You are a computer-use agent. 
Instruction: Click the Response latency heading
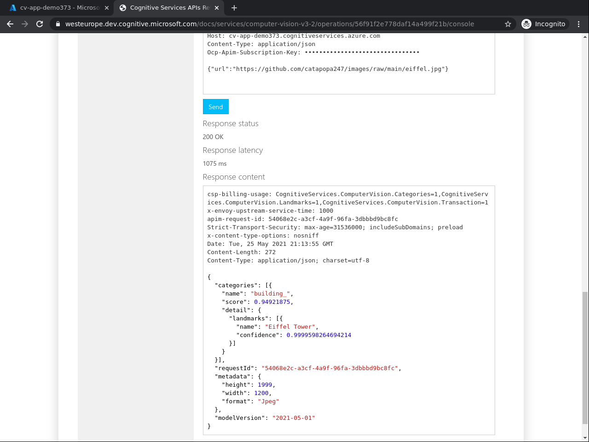pyautogui.click(x=233, y=150)
